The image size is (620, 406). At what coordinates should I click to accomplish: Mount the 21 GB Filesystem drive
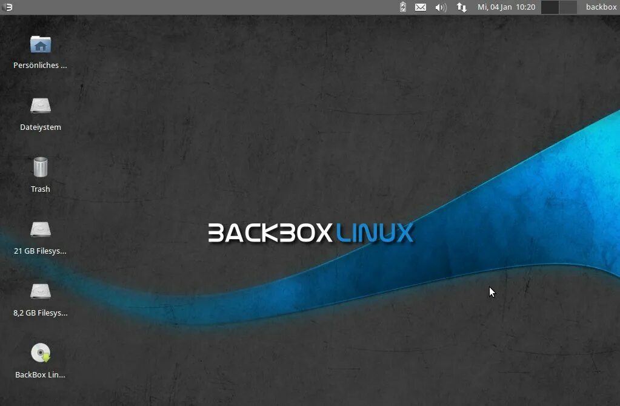click(40, 229)
